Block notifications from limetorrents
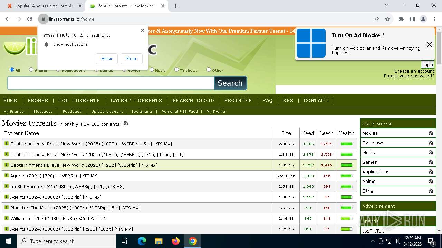 pos(132,59)
